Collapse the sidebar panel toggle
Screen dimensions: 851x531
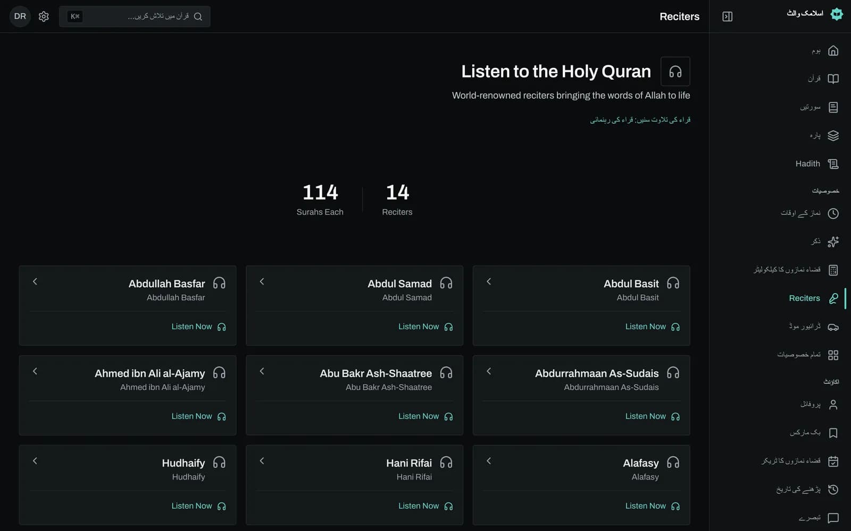[x=728, y=16]
